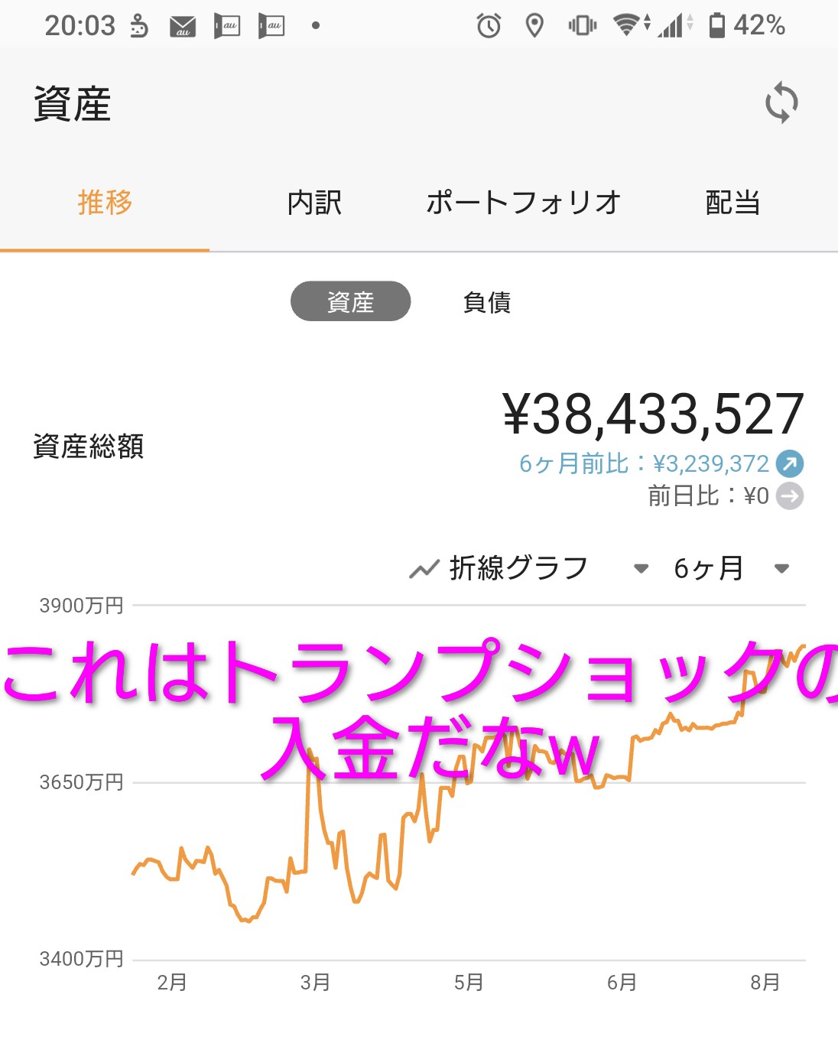The height and width of the screenshot is (1056, 838).
Task: Tap the blue up-right arrow next to 6ヶ月前比
Action: point(790,463)
